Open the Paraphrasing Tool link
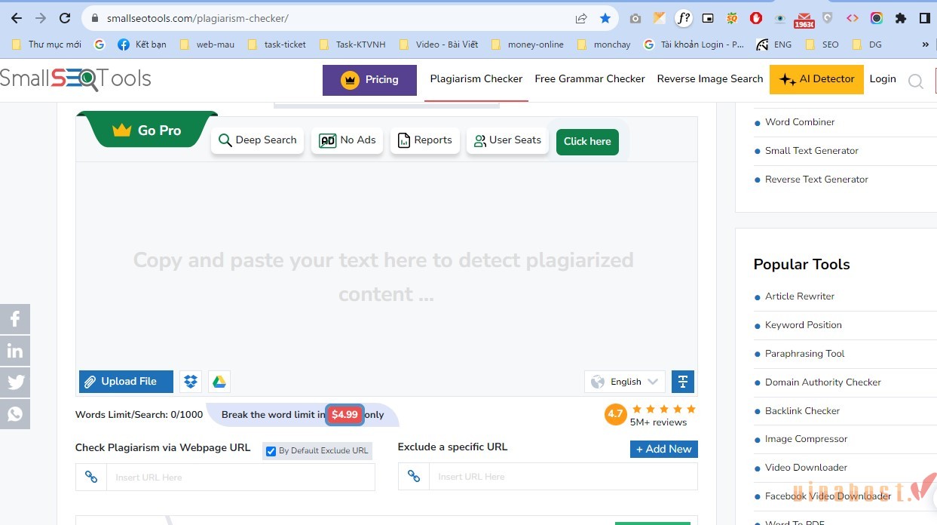The height and width of the screenshot is (525, 937). 804,353
